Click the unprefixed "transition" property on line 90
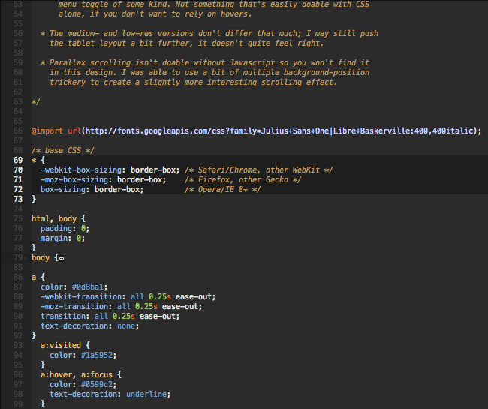 (63, 316)
